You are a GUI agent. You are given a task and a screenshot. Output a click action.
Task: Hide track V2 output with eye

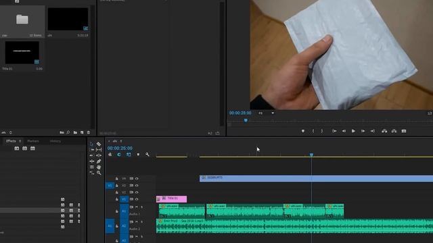coord(137,192)
